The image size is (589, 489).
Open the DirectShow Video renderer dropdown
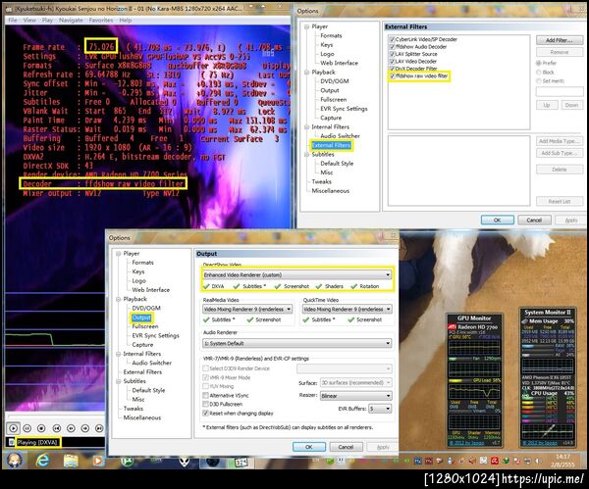pos(297,274)
